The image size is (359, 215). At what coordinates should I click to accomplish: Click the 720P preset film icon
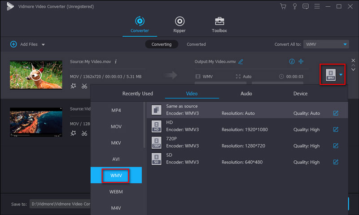pyautogui.click(x=156, y=142)
